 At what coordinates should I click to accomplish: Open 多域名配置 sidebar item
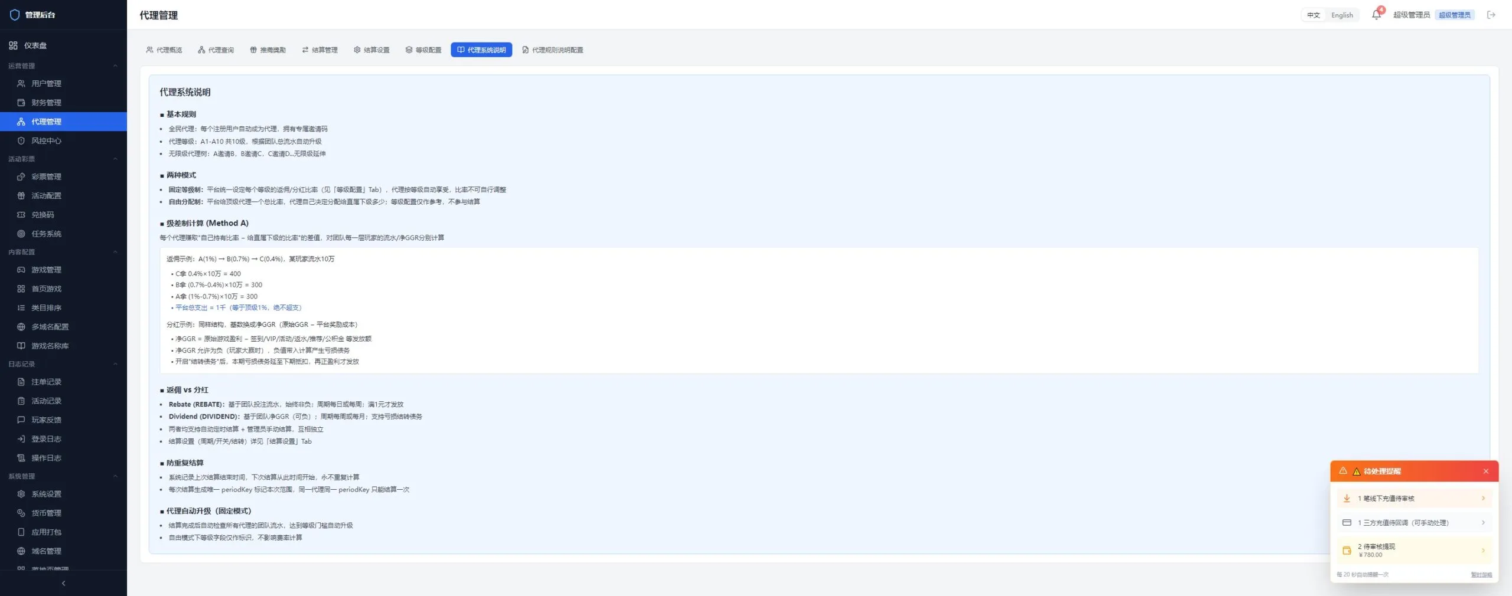click(63, 327)
